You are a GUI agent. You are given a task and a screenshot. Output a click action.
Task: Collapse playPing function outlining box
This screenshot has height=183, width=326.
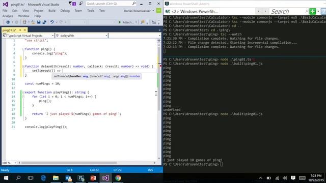point(23,93)
